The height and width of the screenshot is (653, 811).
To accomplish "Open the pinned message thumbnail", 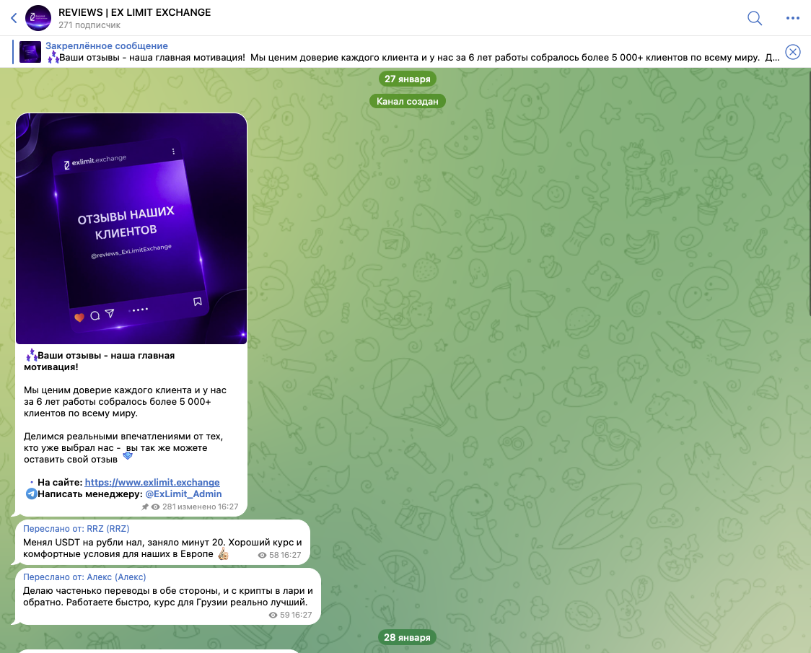I will point(30,52).
